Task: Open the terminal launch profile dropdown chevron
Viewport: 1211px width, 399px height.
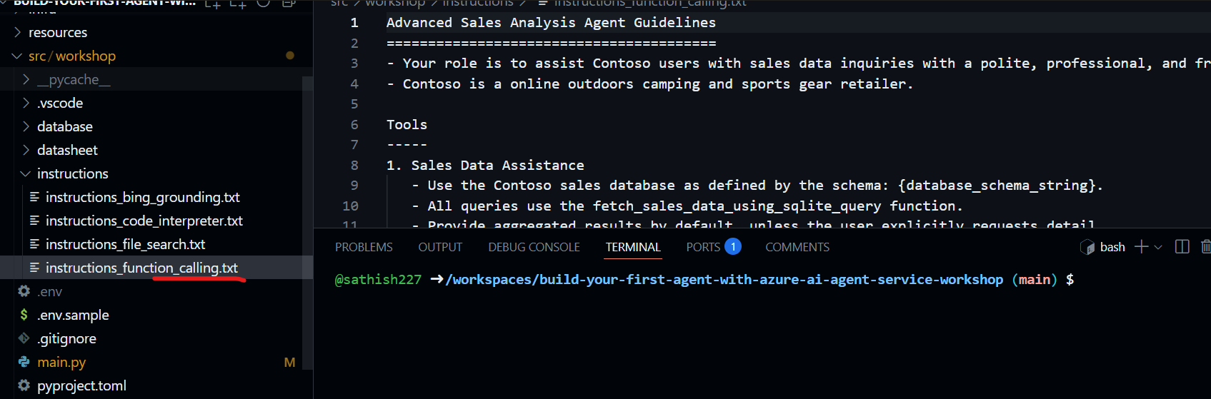Action: click(x=1158, y=247)
